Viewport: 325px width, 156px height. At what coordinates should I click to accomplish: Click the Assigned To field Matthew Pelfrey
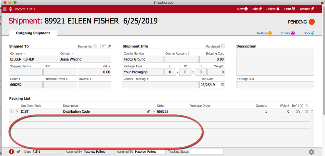[150, 152]
